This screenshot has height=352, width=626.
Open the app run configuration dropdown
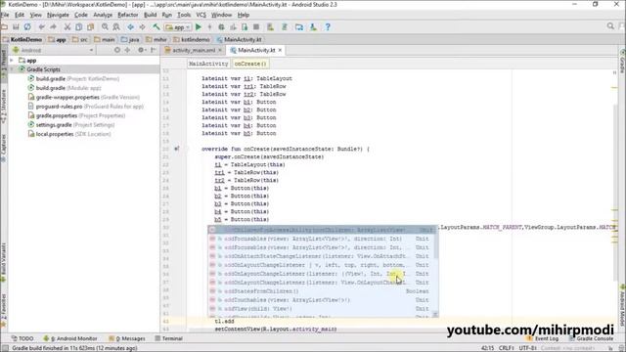[x=178, y=27]
